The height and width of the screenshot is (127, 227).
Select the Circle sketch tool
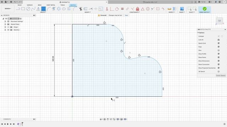[28, 9]
